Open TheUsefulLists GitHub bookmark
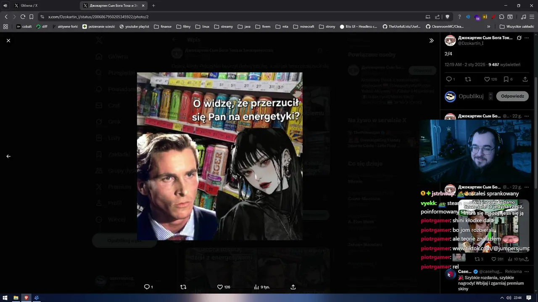538x302 pixels. (401, 26)
